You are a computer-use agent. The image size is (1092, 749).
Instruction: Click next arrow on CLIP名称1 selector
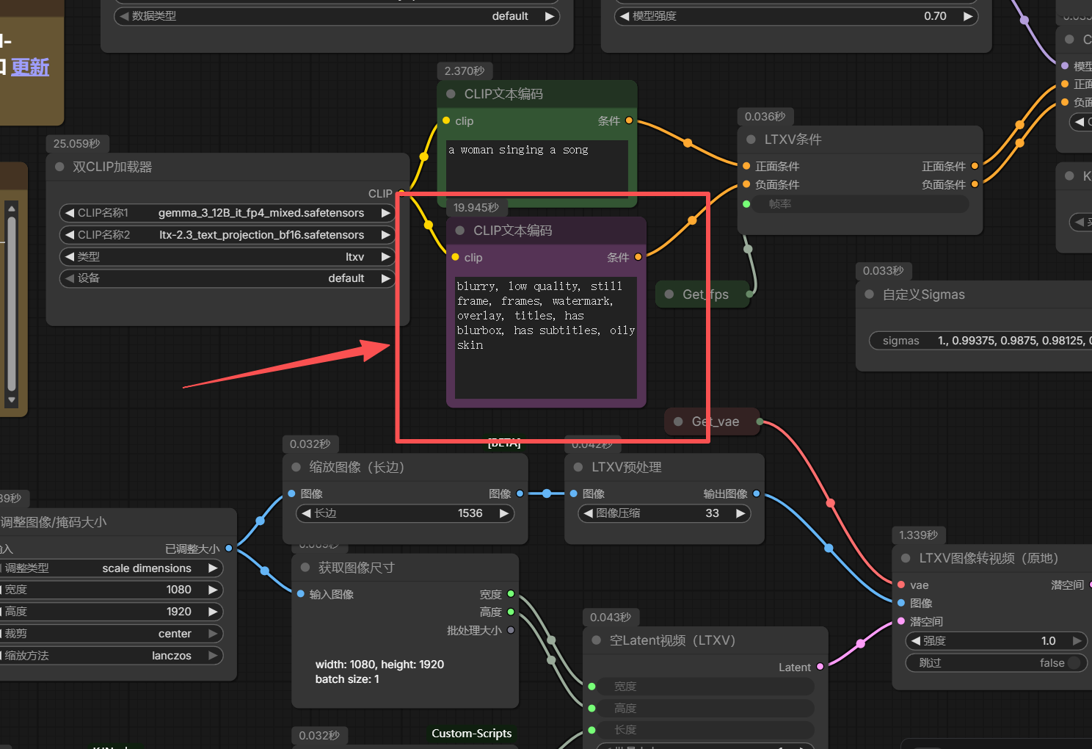click(385, 213)
